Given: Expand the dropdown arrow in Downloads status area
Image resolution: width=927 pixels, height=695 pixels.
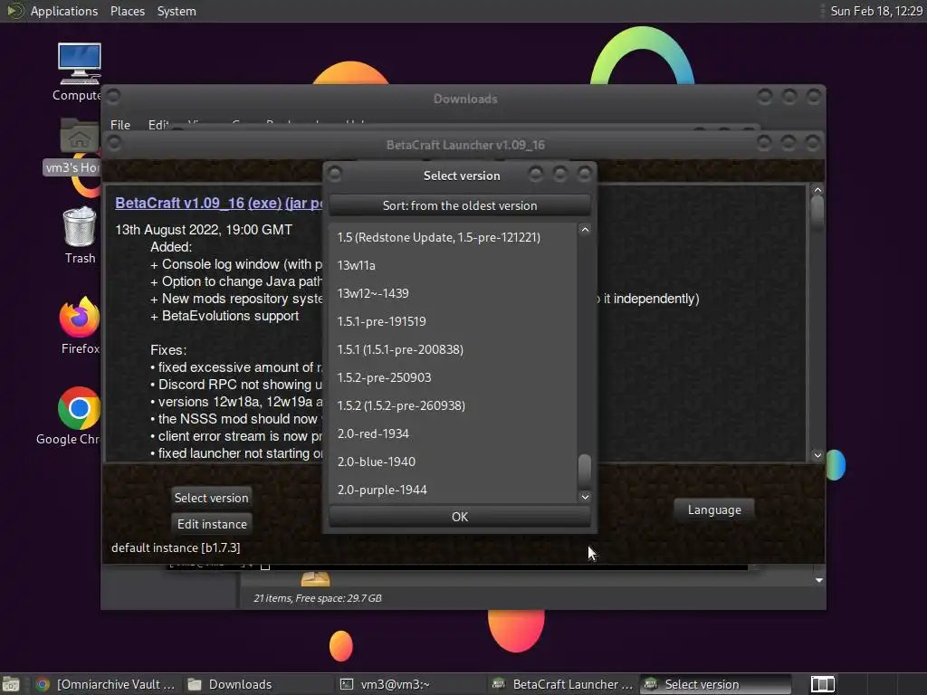Looking at the screenshot, I should coord(818,580).
